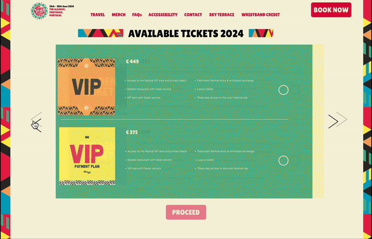Click the right carousel arrow
This screenshot has height=239, width=372.
tap(333, 121)
